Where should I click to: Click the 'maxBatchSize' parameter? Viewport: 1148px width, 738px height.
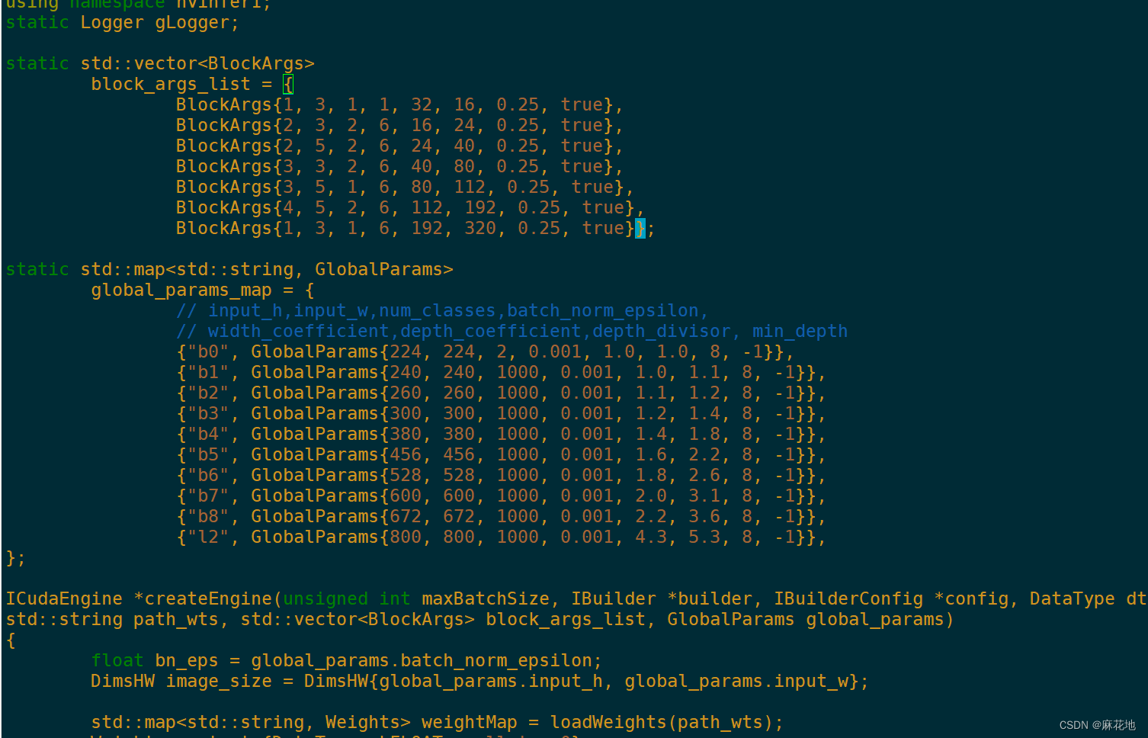pos(485,598)
